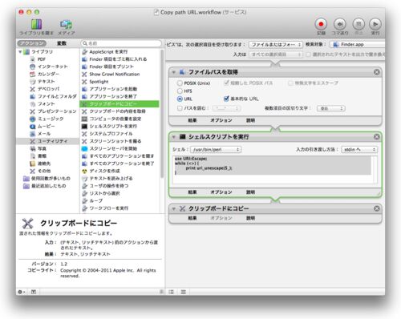Open the gear action menu at bottom left
Viewport: 401px width, 319px height.
click(22, 292)
